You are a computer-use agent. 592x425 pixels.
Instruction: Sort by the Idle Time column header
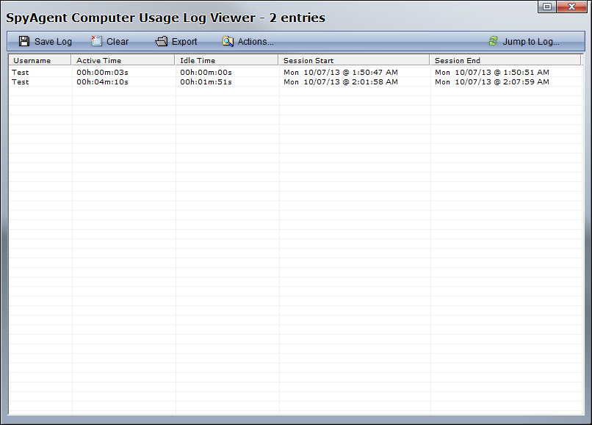[x=198, y=60]
